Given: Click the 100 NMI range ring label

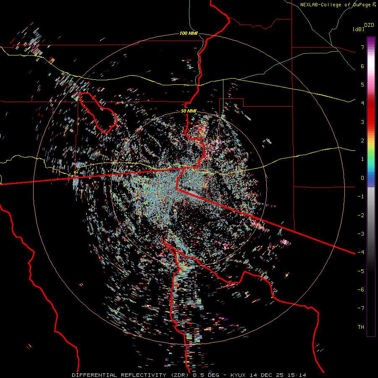Looking at the screenshot, I should (x=188, y=33).
